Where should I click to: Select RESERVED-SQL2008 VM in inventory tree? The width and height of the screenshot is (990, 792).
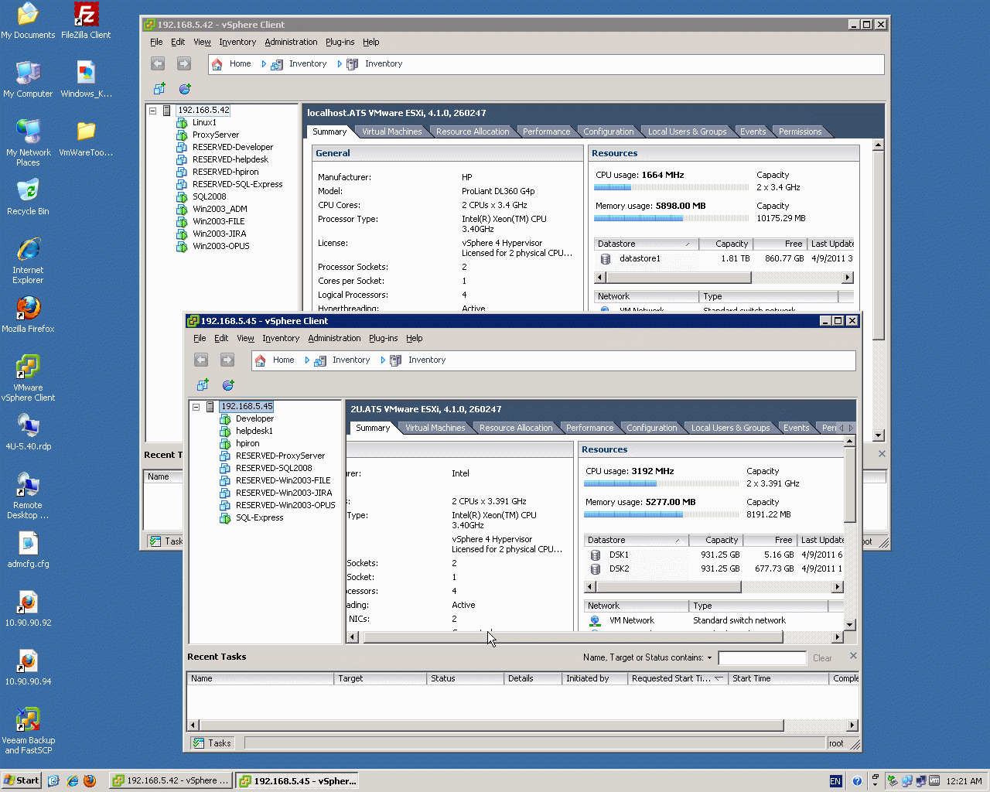(274, 469)
